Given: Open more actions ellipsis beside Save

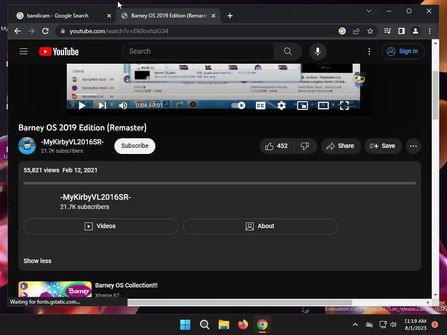Looking at the screenshot, I should click(x=413, y=146).
